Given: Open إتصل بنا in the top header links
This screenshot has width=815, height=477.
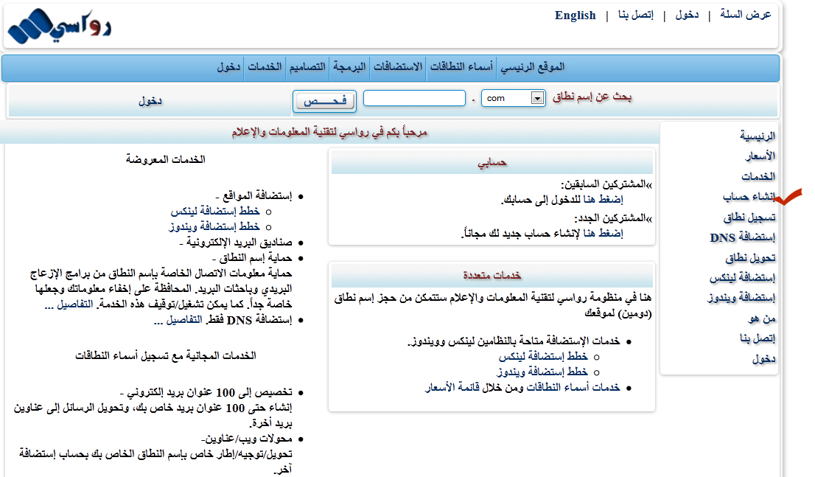Looking at the screenshot, I should (636, 15).
